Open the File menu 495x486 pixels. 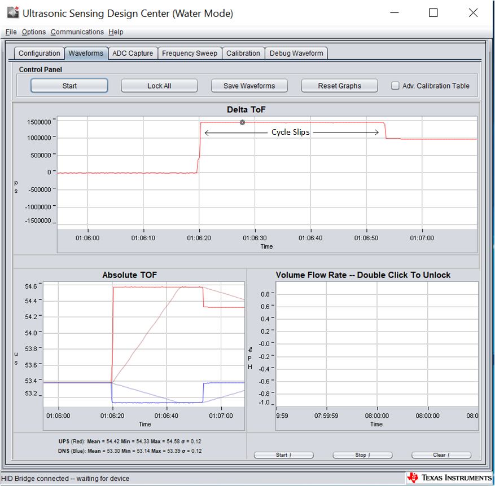pos(11,32)
